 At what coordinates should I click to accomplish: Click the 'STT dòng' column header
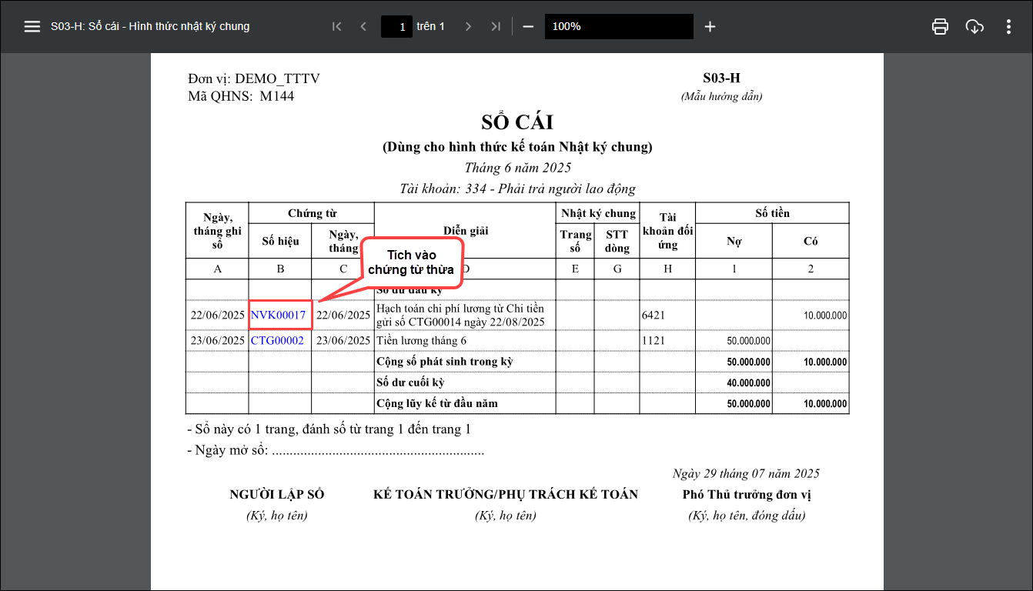tap(617, 241)
